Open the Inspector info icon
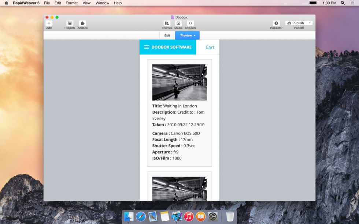Image resolution: width=359 pixels, height=224 pixels. [x=276, y=23]
